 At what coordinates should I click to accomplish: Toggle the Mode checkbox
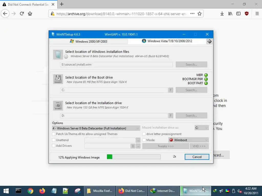pyautogui.click(x=144, y=140)
